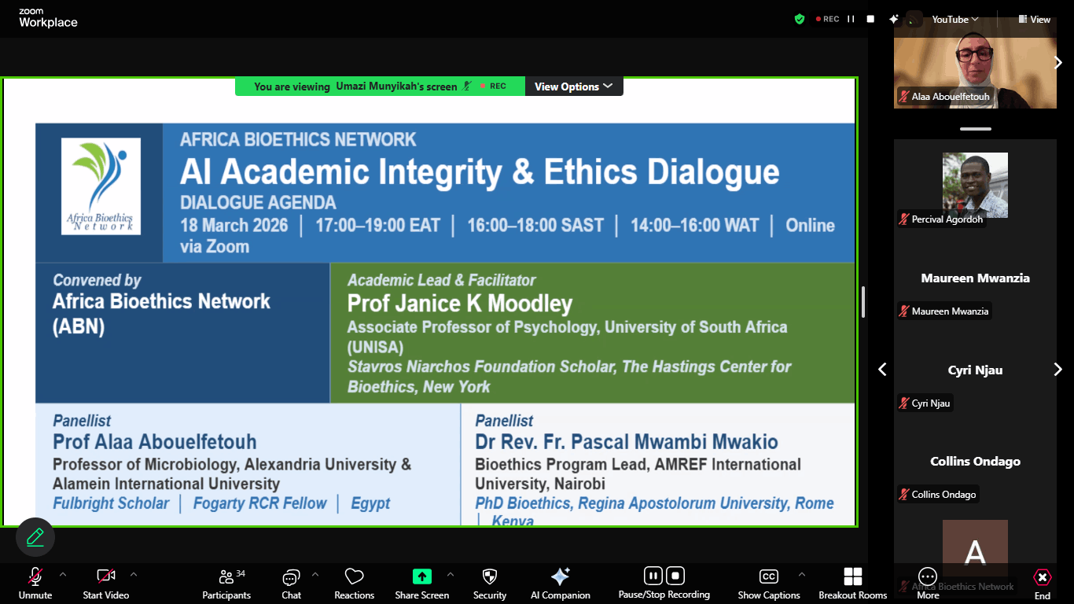Open the green encryption shield icon
This screenshot has width=1074, height=604.
800,19
